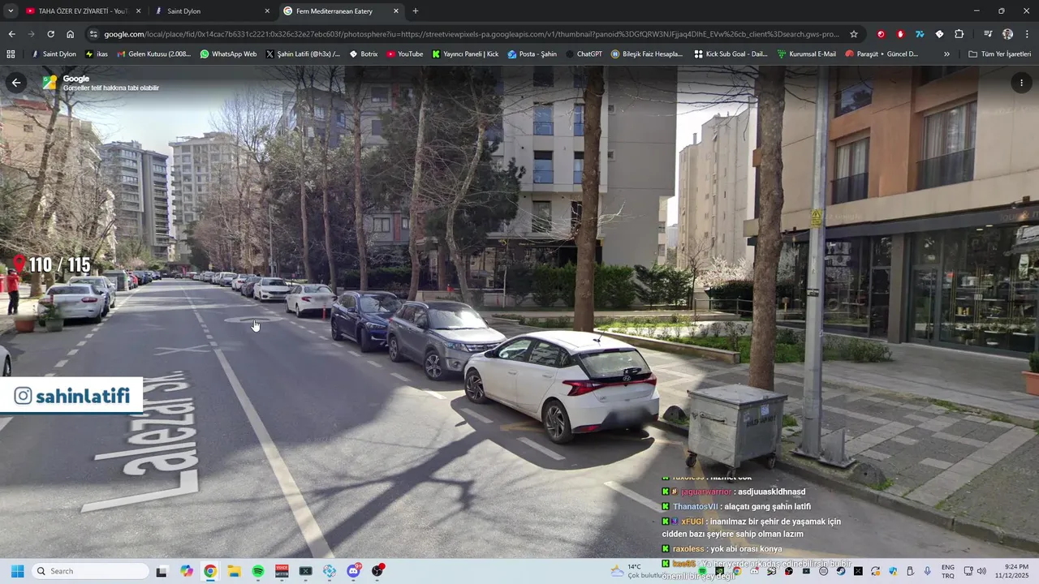The image size is (1039, 584).
Task: Expand the tab search dropdown
Action: pyautogui.click(x=11, y=11)
